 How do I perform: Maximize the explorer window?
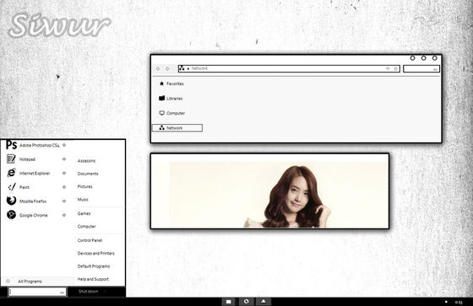pyautogui.click(x=423, y=58)
